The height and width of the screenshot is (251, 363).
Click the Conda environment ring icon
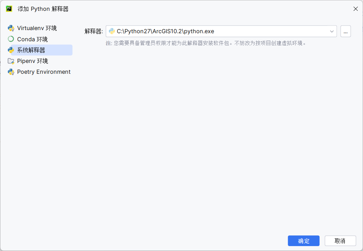click(x=11, y=39)
